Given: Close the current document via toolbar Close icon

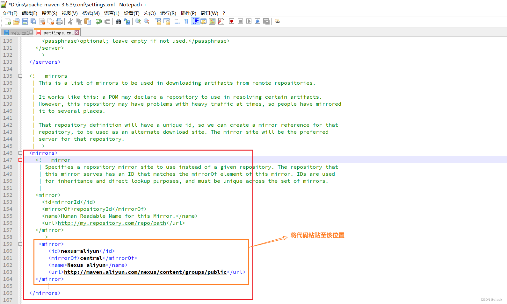Looking at the screenshot, I should pos(42,21).
